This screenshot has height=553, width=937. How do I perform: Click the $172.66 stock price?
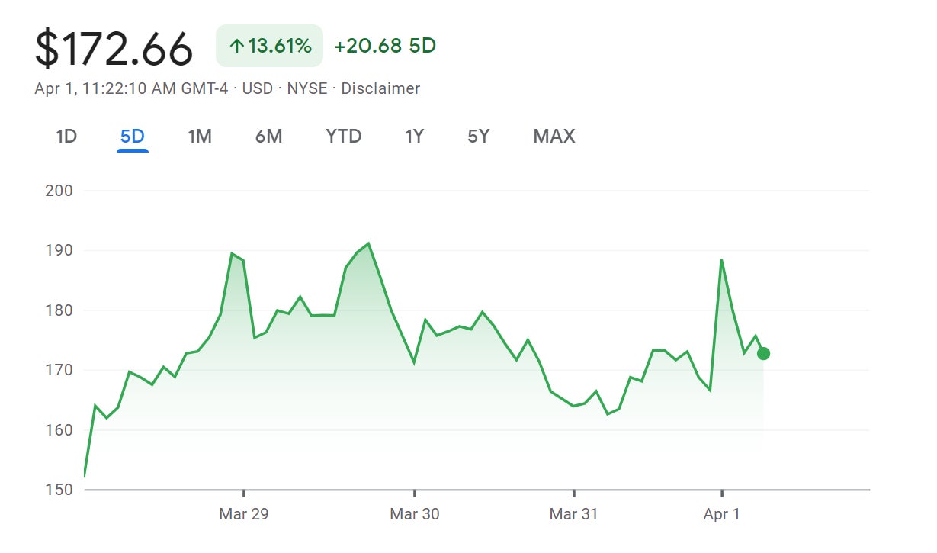click(114, 48)
